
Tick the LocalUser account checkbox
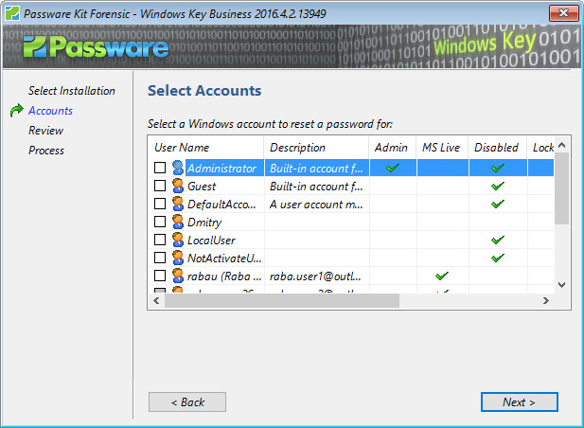click(x=160, y=240)
